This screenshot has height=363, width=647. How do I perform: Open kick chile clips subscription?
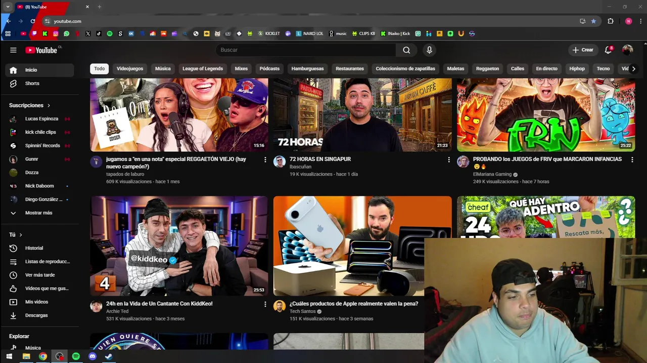(39, 132)
